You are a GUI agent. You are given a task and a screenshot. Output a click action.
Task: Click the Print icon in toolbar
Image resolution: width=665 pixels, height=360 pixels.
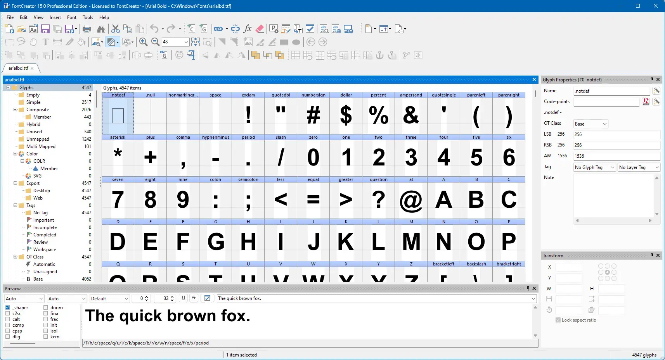(x=87, y=29)
